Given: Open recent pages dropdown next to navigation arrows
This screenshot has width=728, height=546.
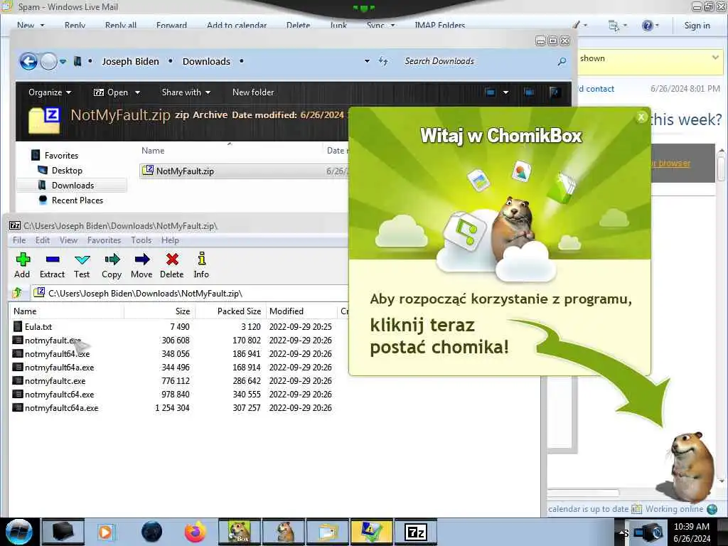Looking at the screenshot, I should pos(63,61).
